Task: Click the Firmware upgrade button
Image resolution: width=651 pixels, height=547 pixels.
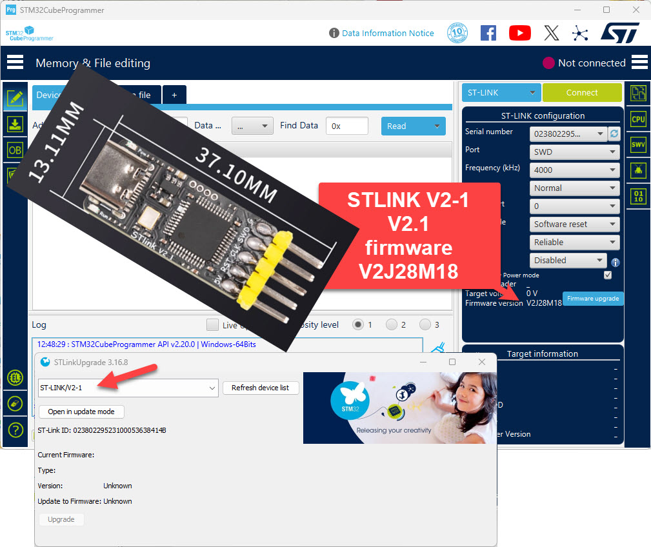Action: (592, 299)
